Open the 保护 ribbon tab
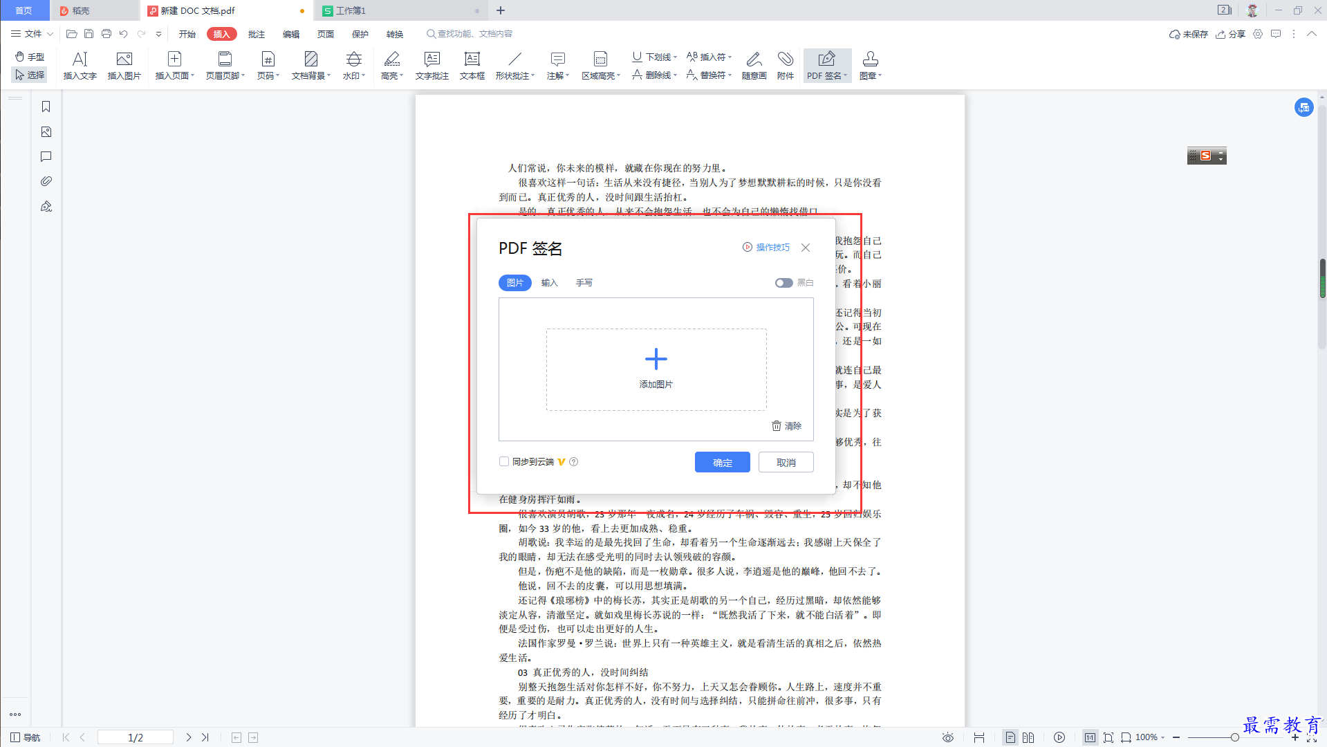The image size is (1327, 747). (360, 34)
